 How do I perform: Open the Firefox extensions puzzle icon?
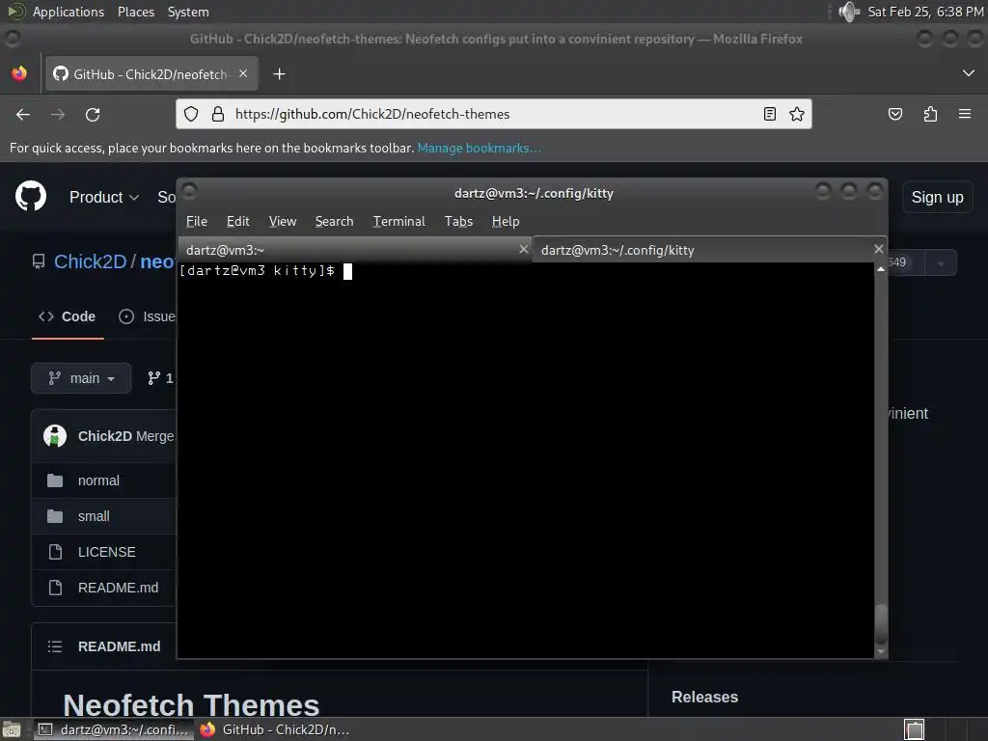pyautogui.click(x=930, y=114)
